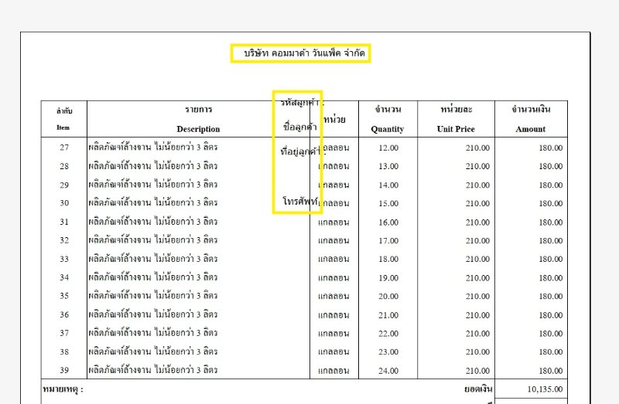This screenshot has width=619, height=404.
Task: Click the ที่อยู่ลูกค้า label
Action: pos(301,152)
